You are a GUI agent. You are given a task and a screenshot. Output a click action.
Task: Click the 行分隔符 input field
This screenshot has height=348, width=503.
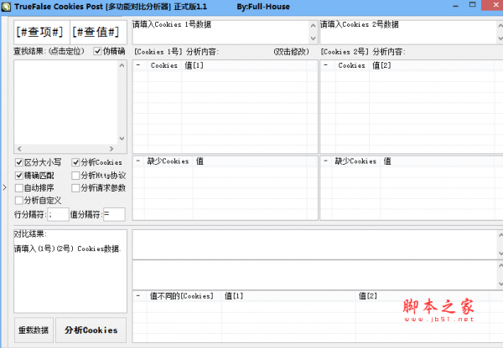(x=58, y=214)
